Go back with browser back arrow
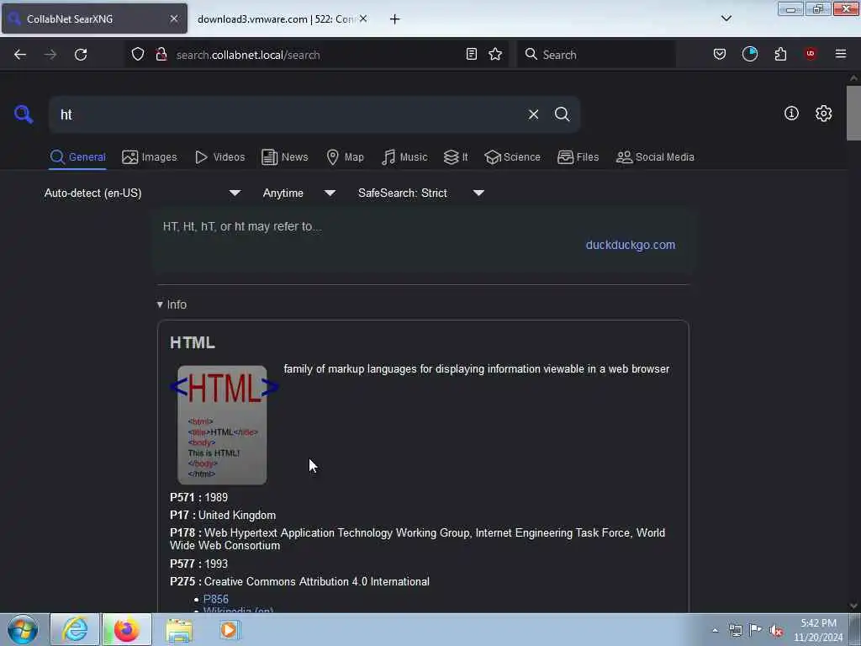Image resolution: width=861 pixels, height=646 pixels. [20, 55]
